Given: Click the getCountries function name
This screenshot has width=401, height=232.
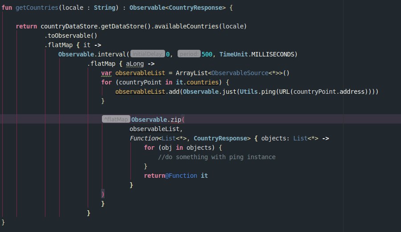Looking at the screenshot, I should 37,8.
